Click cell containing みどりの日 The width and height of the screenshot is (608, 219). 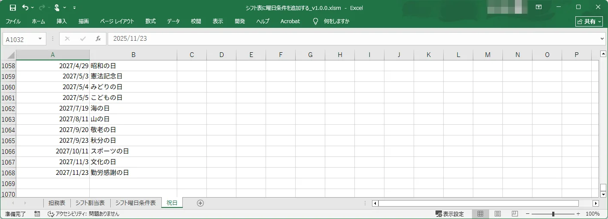pyautogui.click(x=133, y=87)
